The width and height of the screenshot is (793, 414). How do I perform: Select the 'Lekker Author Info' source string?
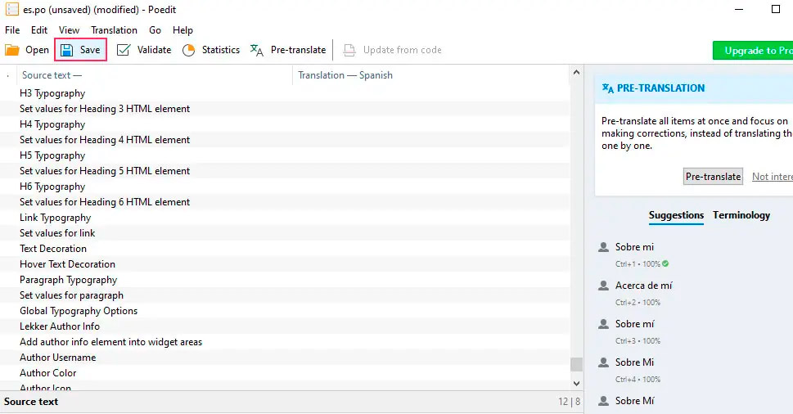60,326
